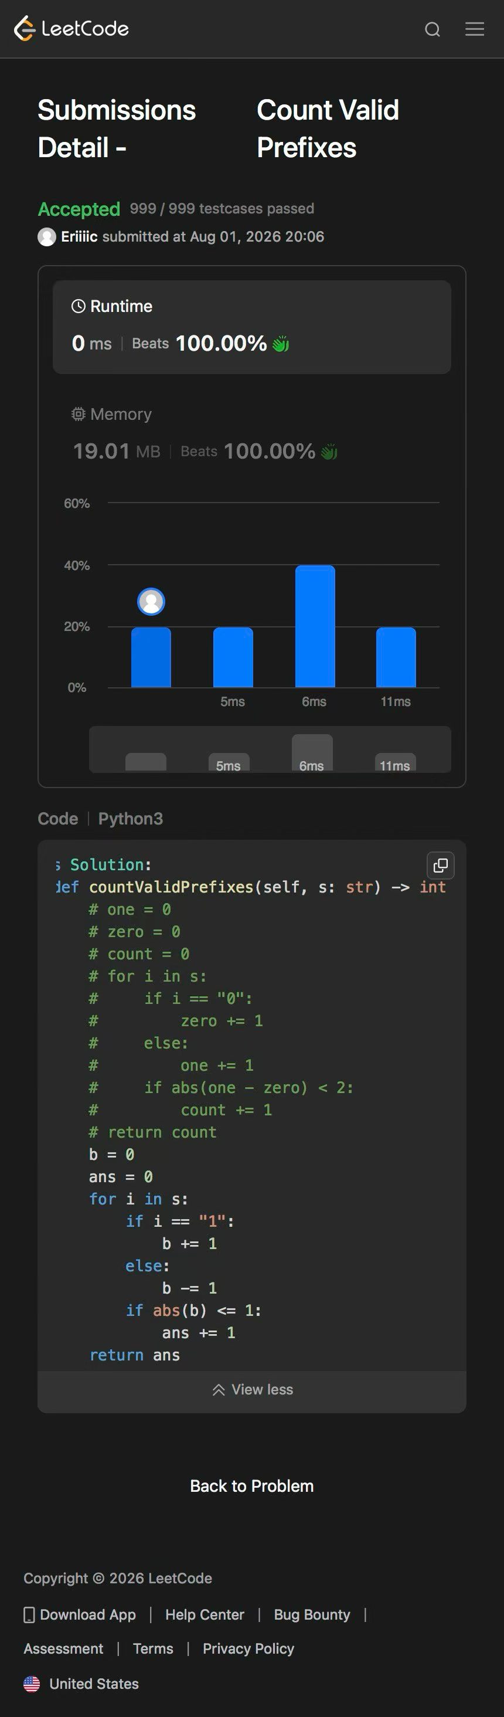The height and width of the screenshot is (1717, 504).
Task: Open the hamburger navigation menu
Action: (x=475, y=29)
